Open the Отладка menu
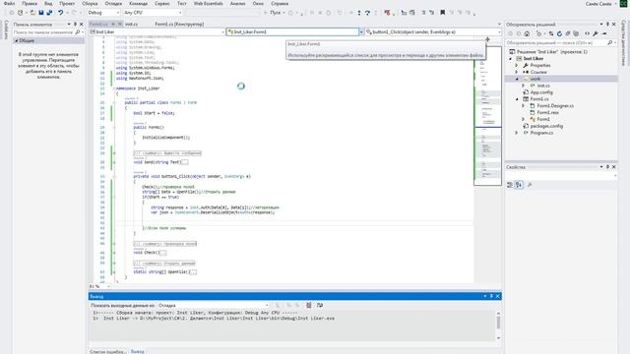The width and height of the screenshot is (630, 354). click(x=113, y=3)
